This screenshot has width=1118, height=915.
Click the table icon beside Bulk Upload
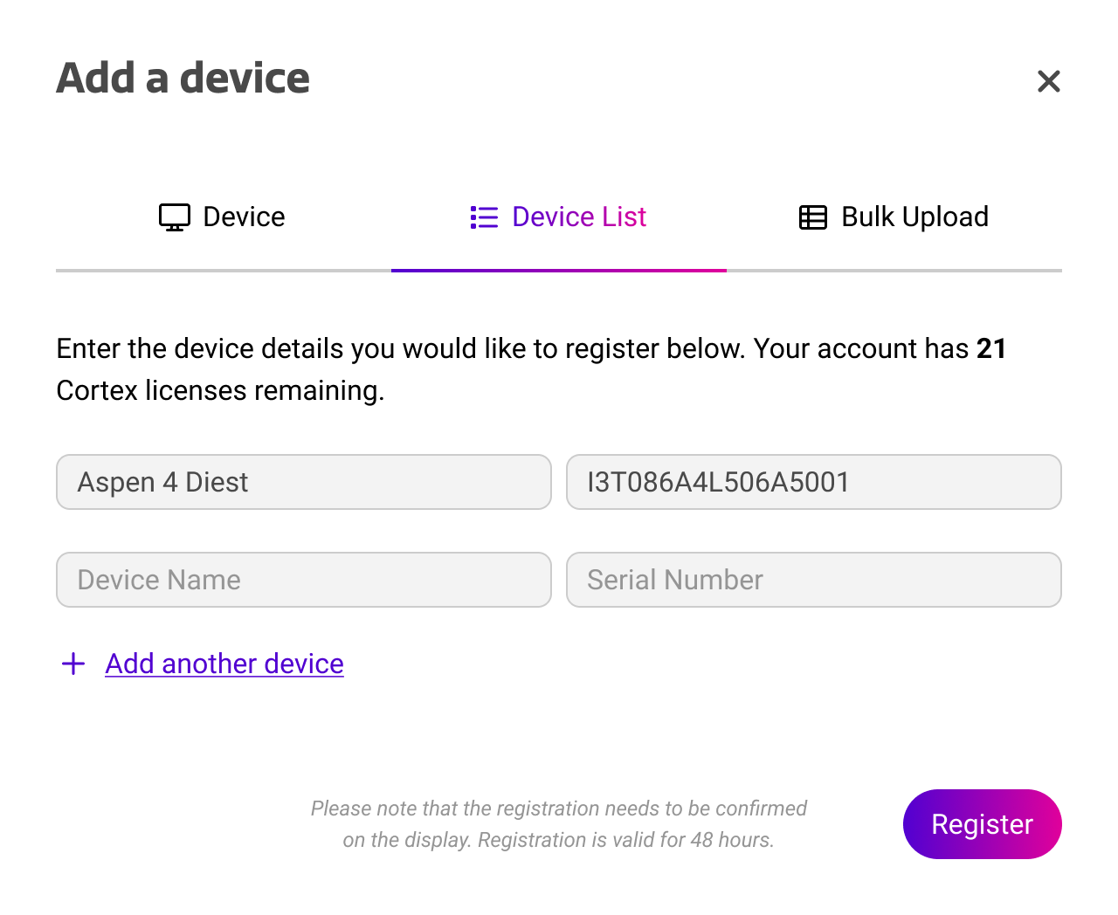click(x=813, y=217)
